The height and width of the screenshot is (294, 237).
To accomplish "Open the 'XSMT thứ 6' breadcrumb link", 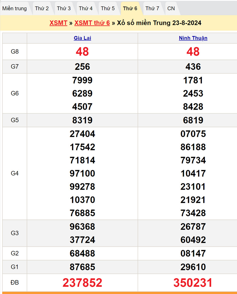I will (x=92, y=23).
